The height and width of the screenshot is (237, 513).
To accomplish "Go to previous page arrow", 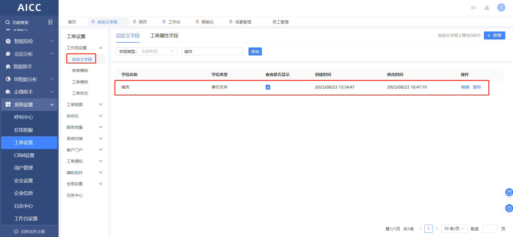I will pos(420,229).
